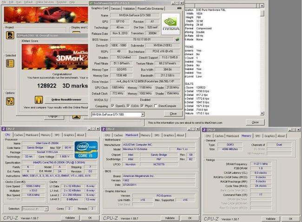Screen dimensions: 302x222
Task: Click the 3DMark2001 banner image in score dialog
Action: tap(55, 57)
